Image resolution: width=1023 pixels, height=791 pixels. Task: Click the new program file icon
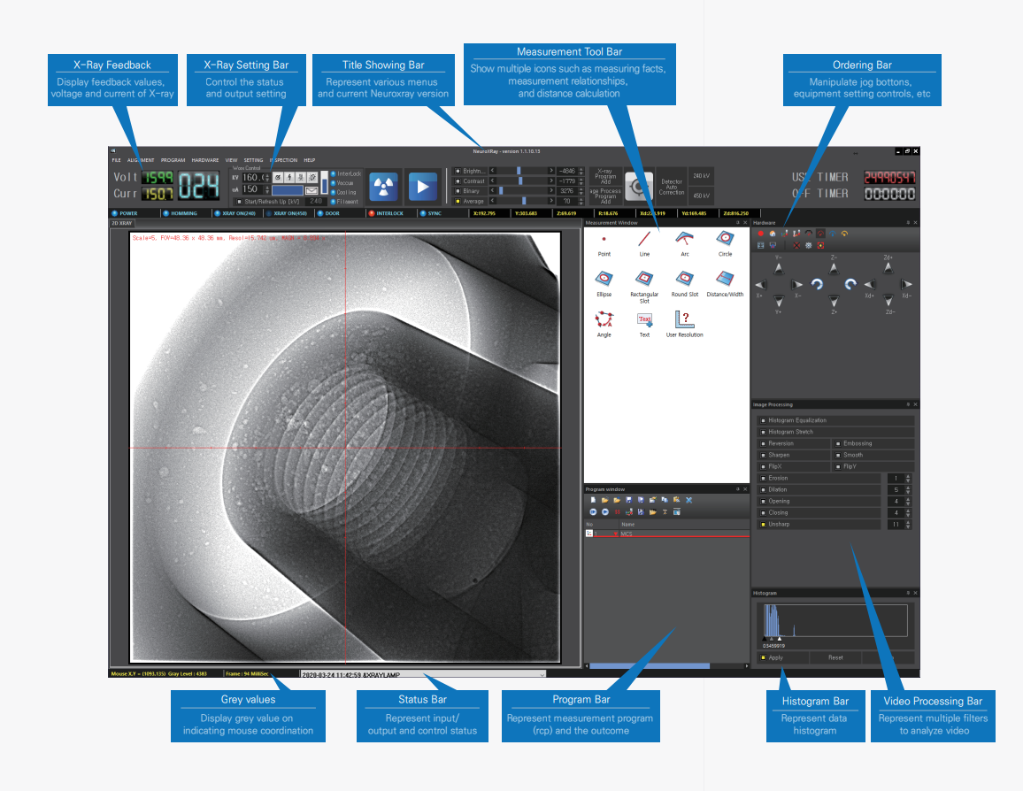[594, 500]
